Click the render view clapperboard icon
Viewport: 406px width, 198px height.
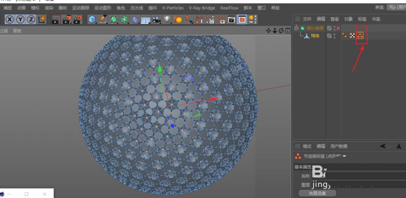pos(56,19)
